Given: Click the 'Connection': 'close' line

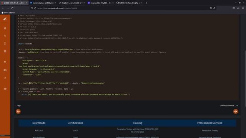Looking at the screenshot, I should tap(32, 75).
